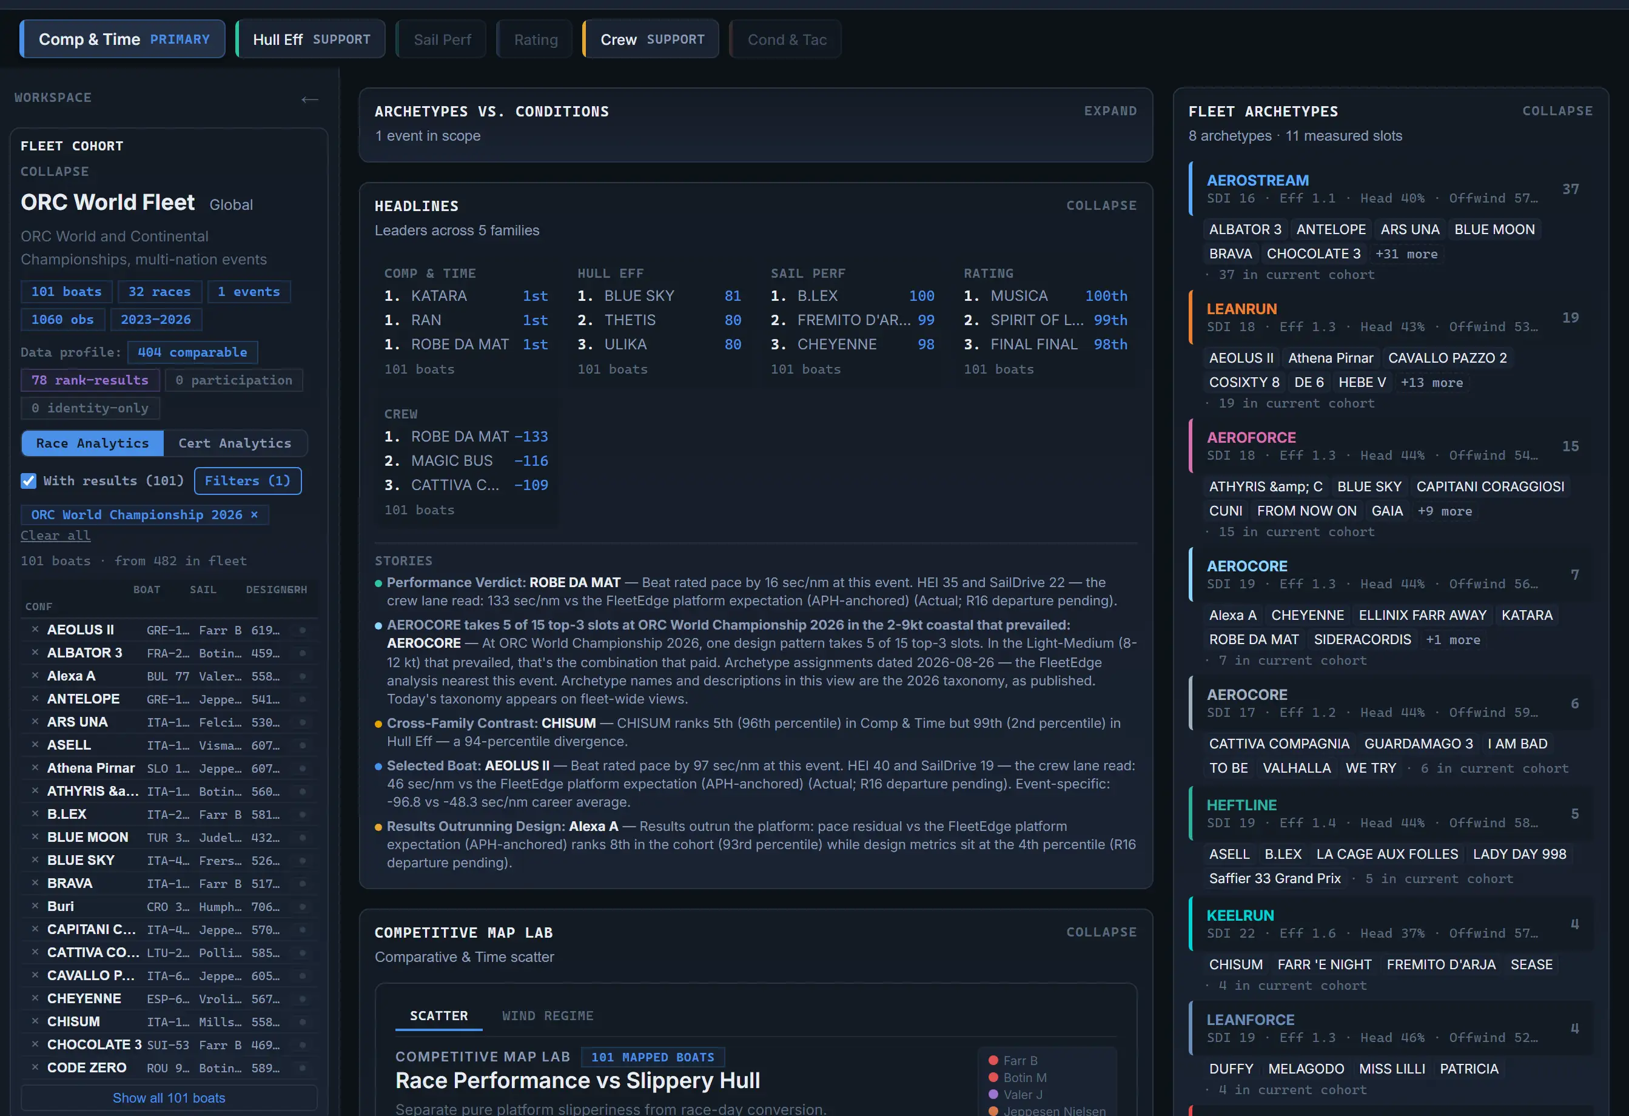Click the status dot on the BRAVA row
The height and width of the screenshot is (1116, 1629).
click(x=303, y=883)
